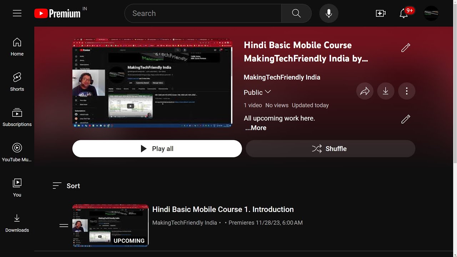Open the You section in sidebar
Screen dimensions: 457x257
17,188
